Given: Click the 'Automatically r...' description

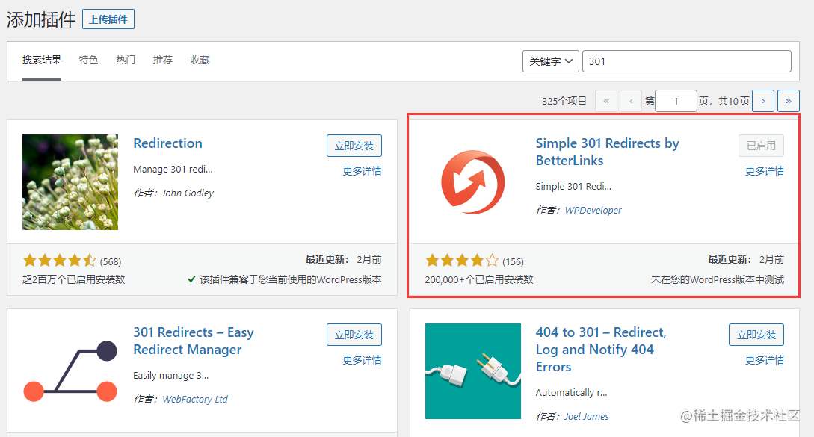Looking at the screenshot, I should point(572,392).
